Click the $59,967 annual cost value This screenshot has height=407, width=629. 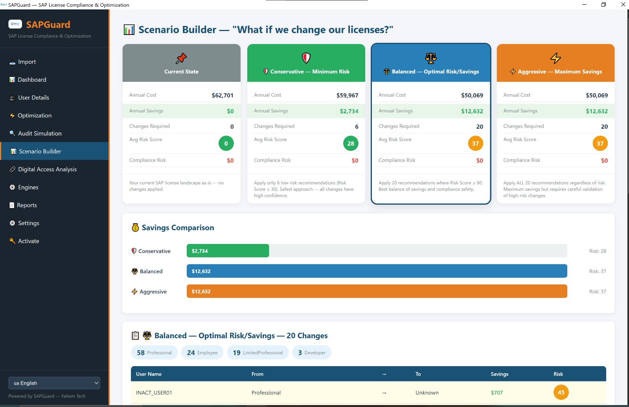(x=347, y=95)
